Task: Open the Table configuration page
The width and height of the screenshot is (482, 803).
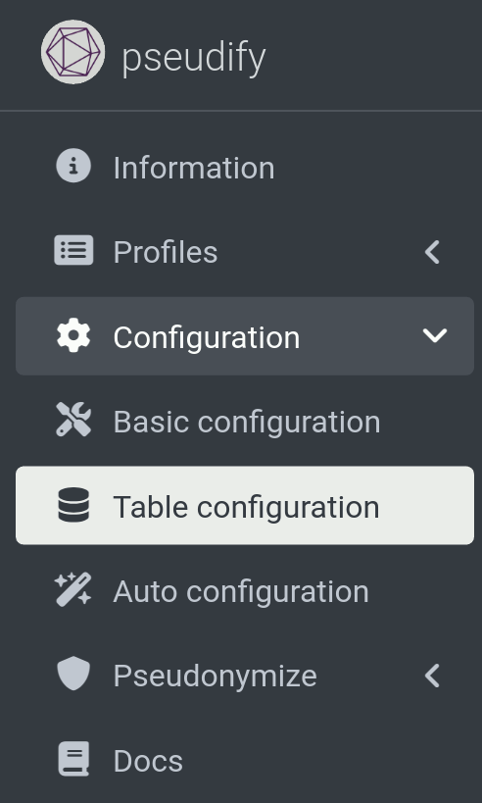Action: [x=245, y=506]
